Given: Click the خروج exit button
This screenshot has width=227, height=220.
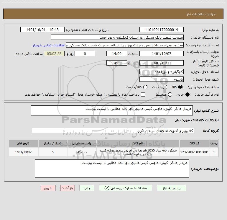Looking at the screenshot, I should click(48, 188).
